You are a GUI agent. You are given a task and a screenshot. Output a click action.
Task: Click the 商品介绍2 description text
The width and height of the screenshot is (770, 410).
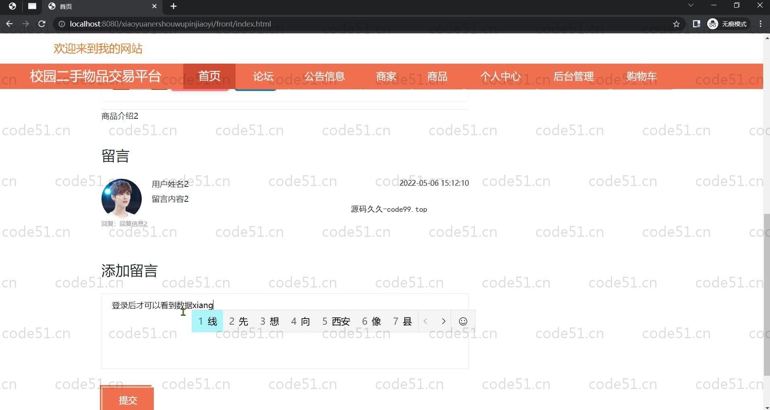(x=120, y=116)
